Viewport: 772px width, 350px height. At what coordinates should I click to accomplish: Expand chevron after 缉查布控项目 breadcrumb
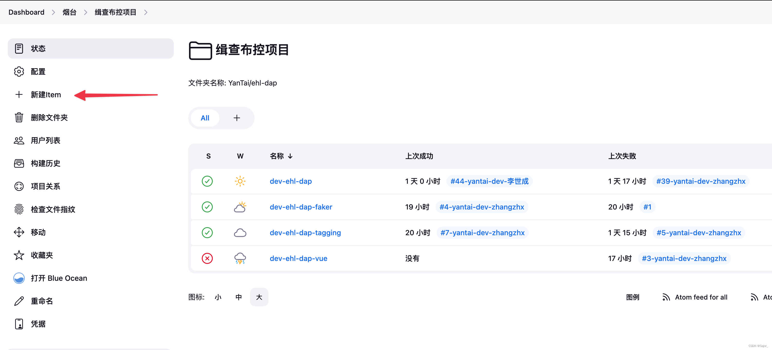(146, 12)
